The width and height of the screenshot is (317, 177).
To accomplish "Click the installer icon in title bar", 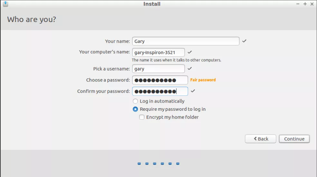I will click(5, 4).
